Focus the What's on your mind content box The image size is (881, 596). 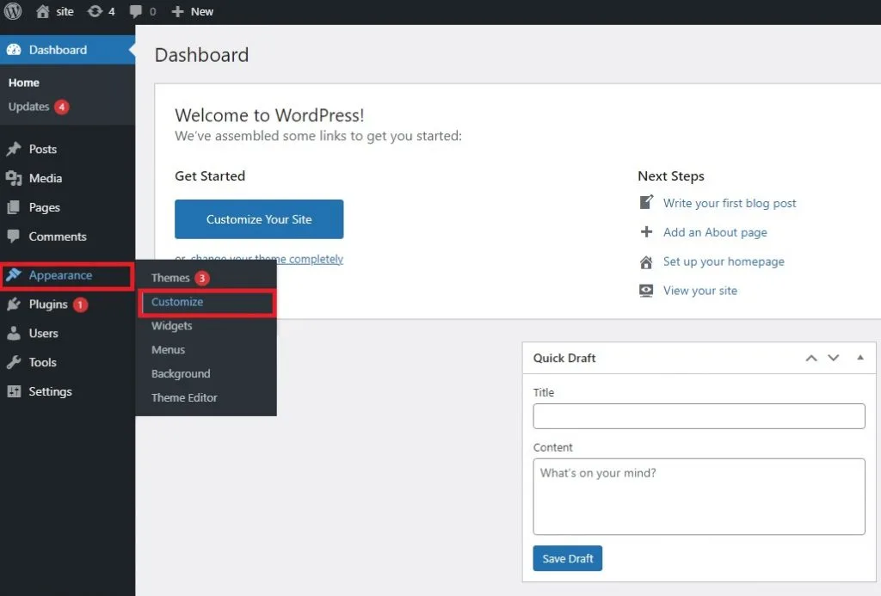point(699,496)
